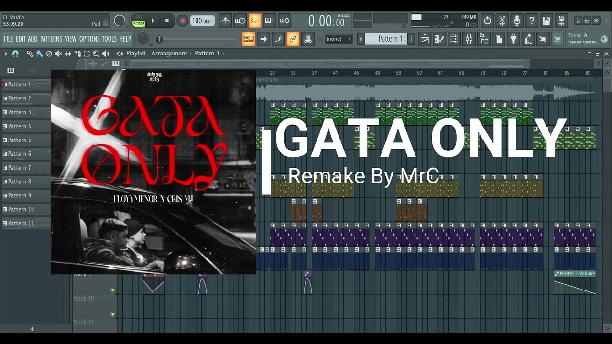Screen dimensions: 612x344
Task: Toggle PAT/SONG playback mode
Action: pyautogui.click(x=139, y=21)
